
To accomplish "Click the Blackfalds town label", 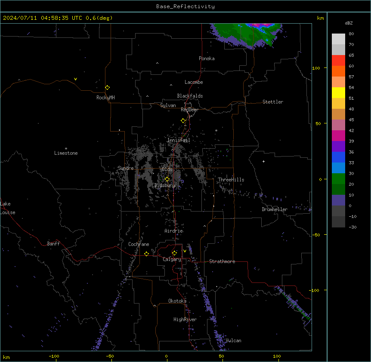I will tap(190, 96).
